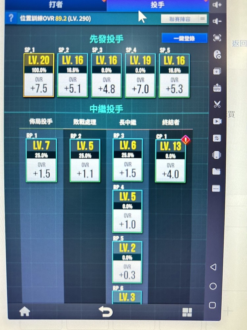The image size is (247, 330).
Task: Open the 聯賽陣容 dropdown
Action: (184, 19)
